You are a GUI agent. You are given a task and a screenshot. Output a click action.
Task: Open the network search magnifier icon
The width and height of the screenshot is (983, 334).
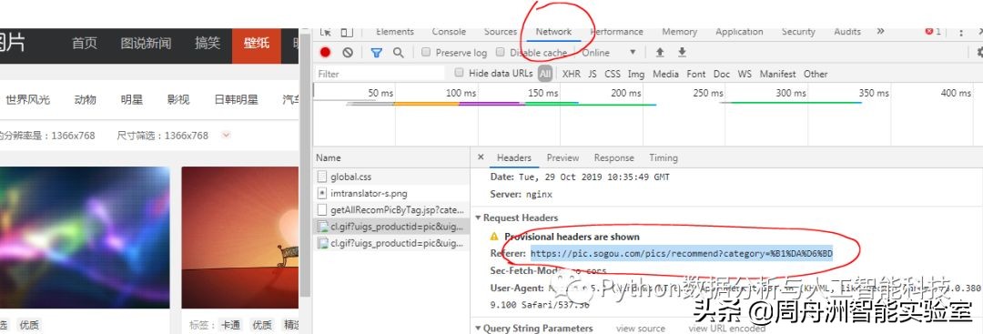coord(398,53)
